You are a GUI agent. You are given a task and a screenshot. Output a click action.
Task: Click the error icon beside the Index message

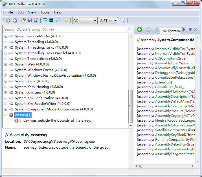point(16,121)
